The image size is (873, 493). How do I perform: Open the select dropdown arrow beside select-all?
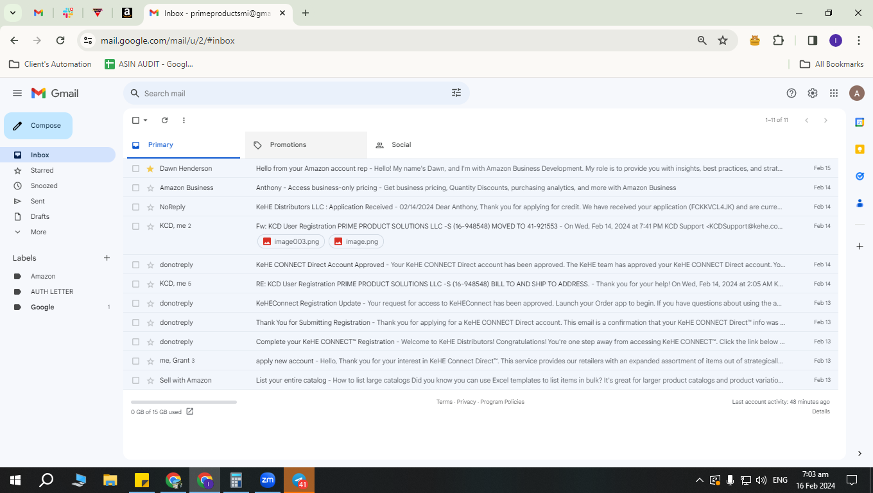coord(146,120)
